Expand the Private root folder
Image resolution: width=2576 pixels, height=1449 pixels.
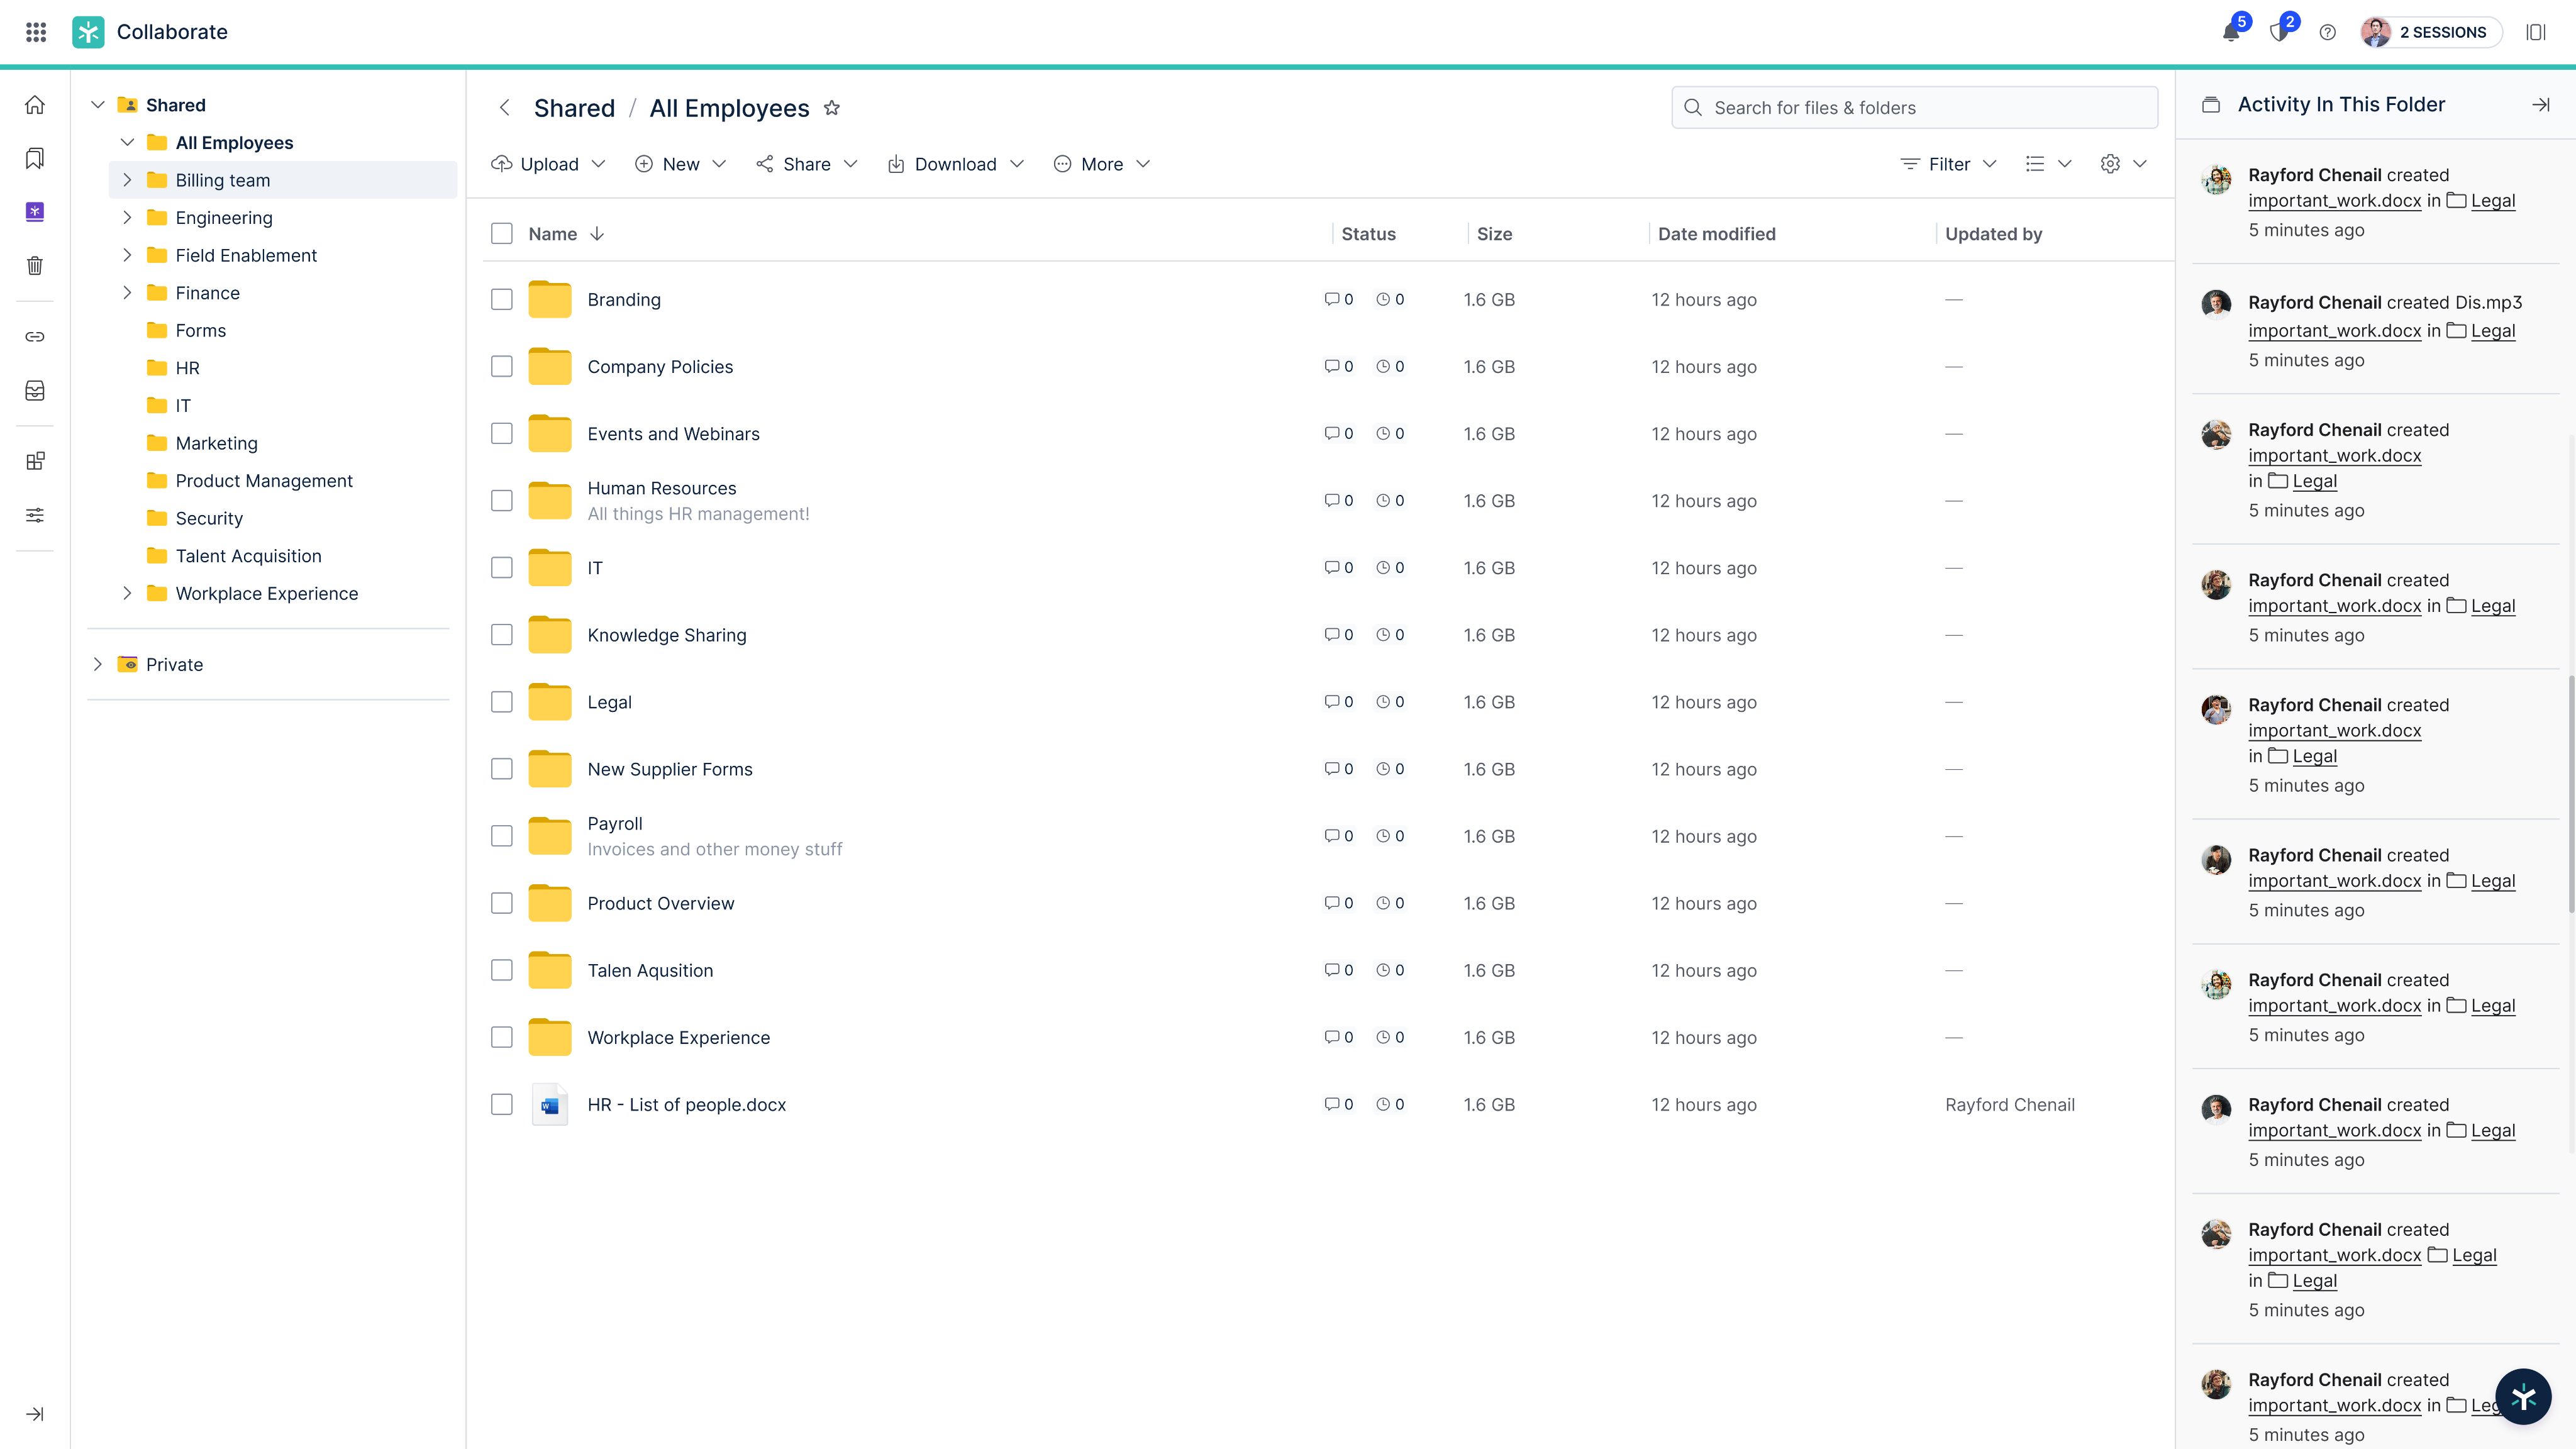point(97,664)
